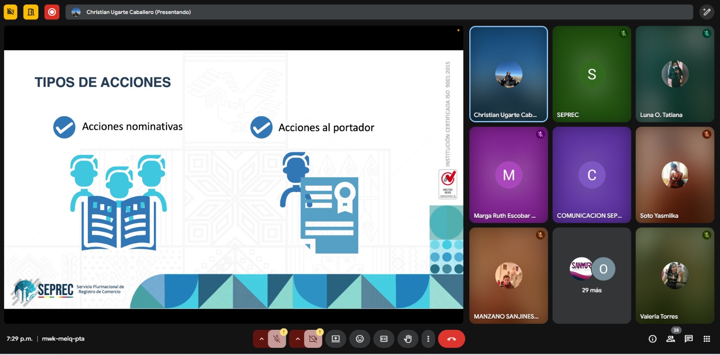Show the participants list

coord(670,339)
